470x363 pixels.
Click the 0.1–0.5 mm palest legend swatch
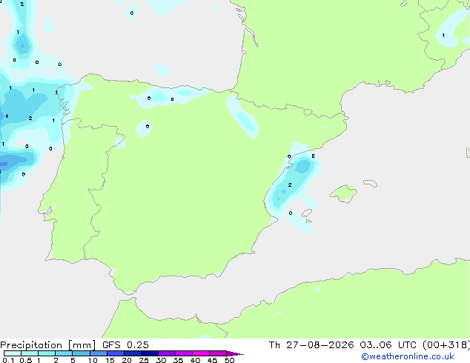click(x=13, y=353)
